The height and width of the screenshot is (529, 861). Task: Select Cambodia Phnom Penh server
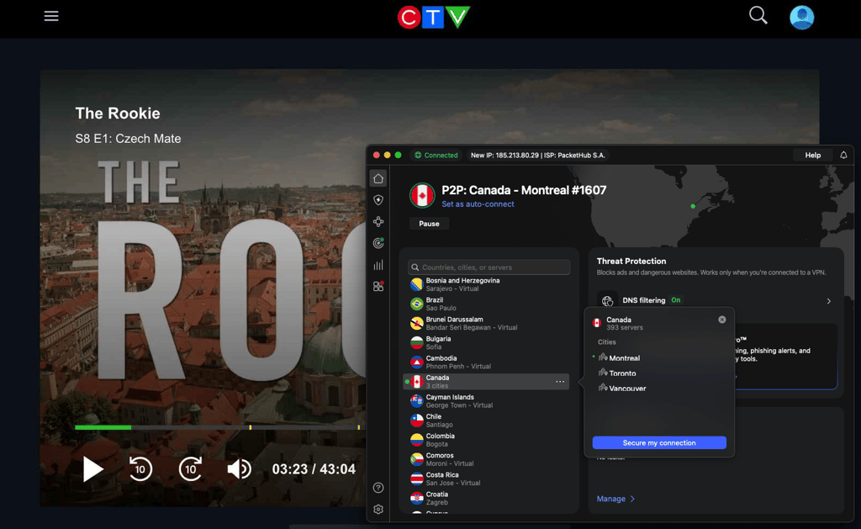coord(486,362)
